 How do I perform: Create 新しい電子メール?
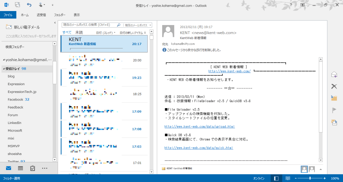click(23, 27)
